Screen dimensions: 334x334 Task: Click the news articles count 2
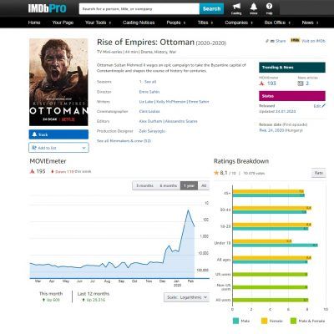pos(307,83)
